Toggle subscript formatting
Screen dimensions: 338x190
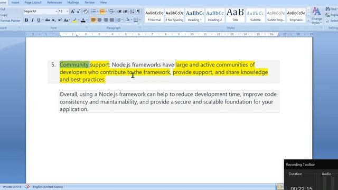(53, 20)
